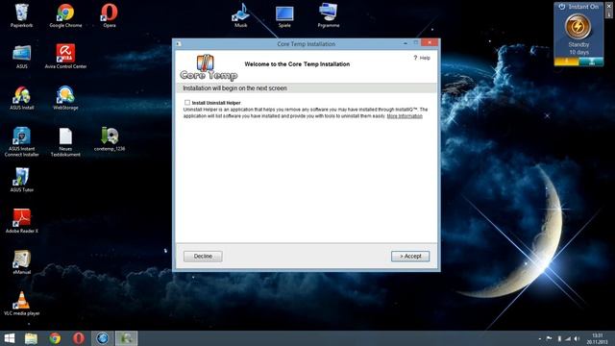Open the Windows Start button
The width and height of the screenshot is (615, 346).
tap(9, 338)
